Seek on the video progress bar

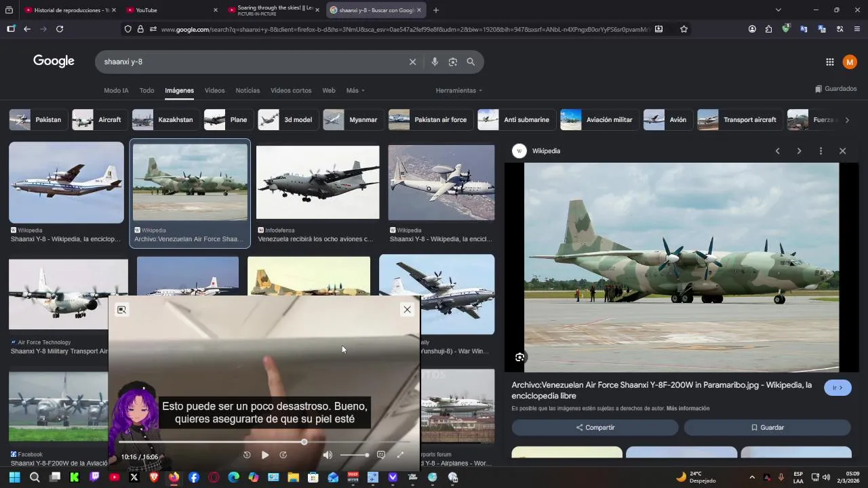tap(264, 442)
